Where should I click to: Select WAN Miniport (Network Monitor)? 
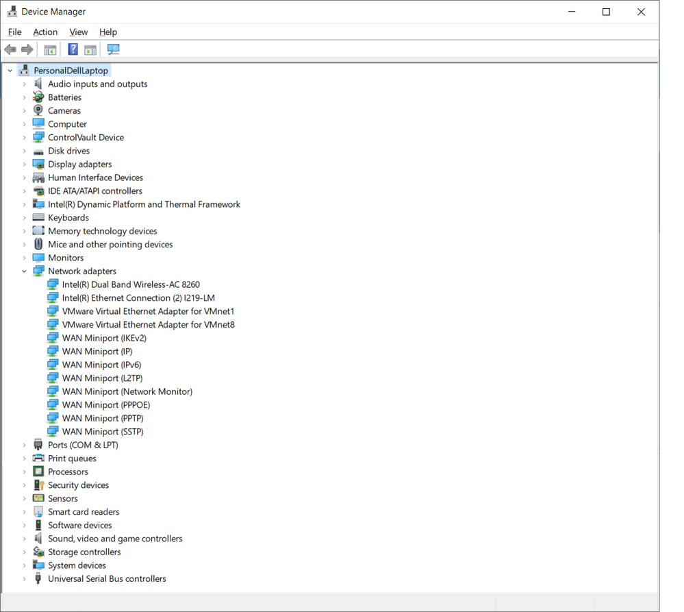(x=127, y=391)
